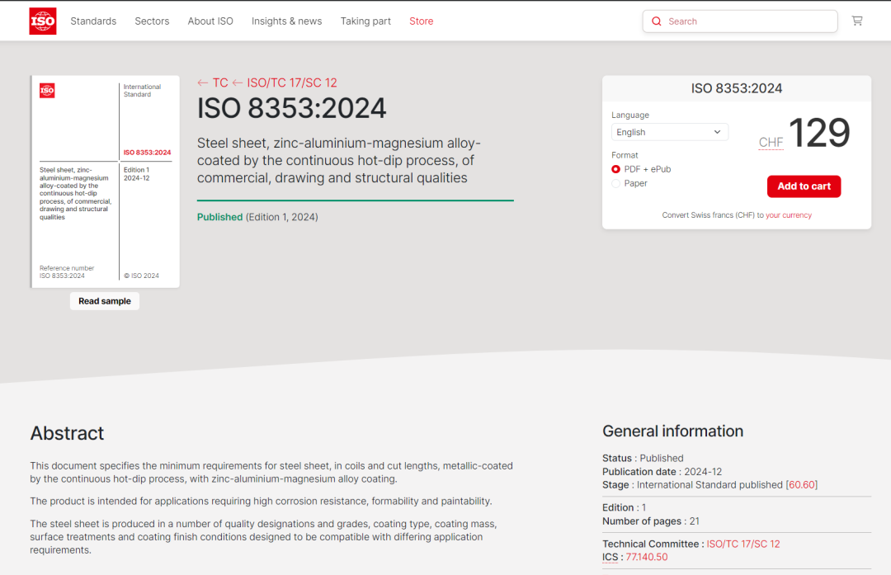
Task: Open the Insights & news menu
Action: 286,21
